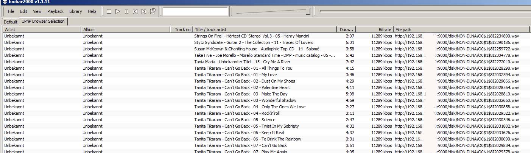531x153 pixels.
Task: Sort by the Bitrate column header
Action: [x=374, y=30]
